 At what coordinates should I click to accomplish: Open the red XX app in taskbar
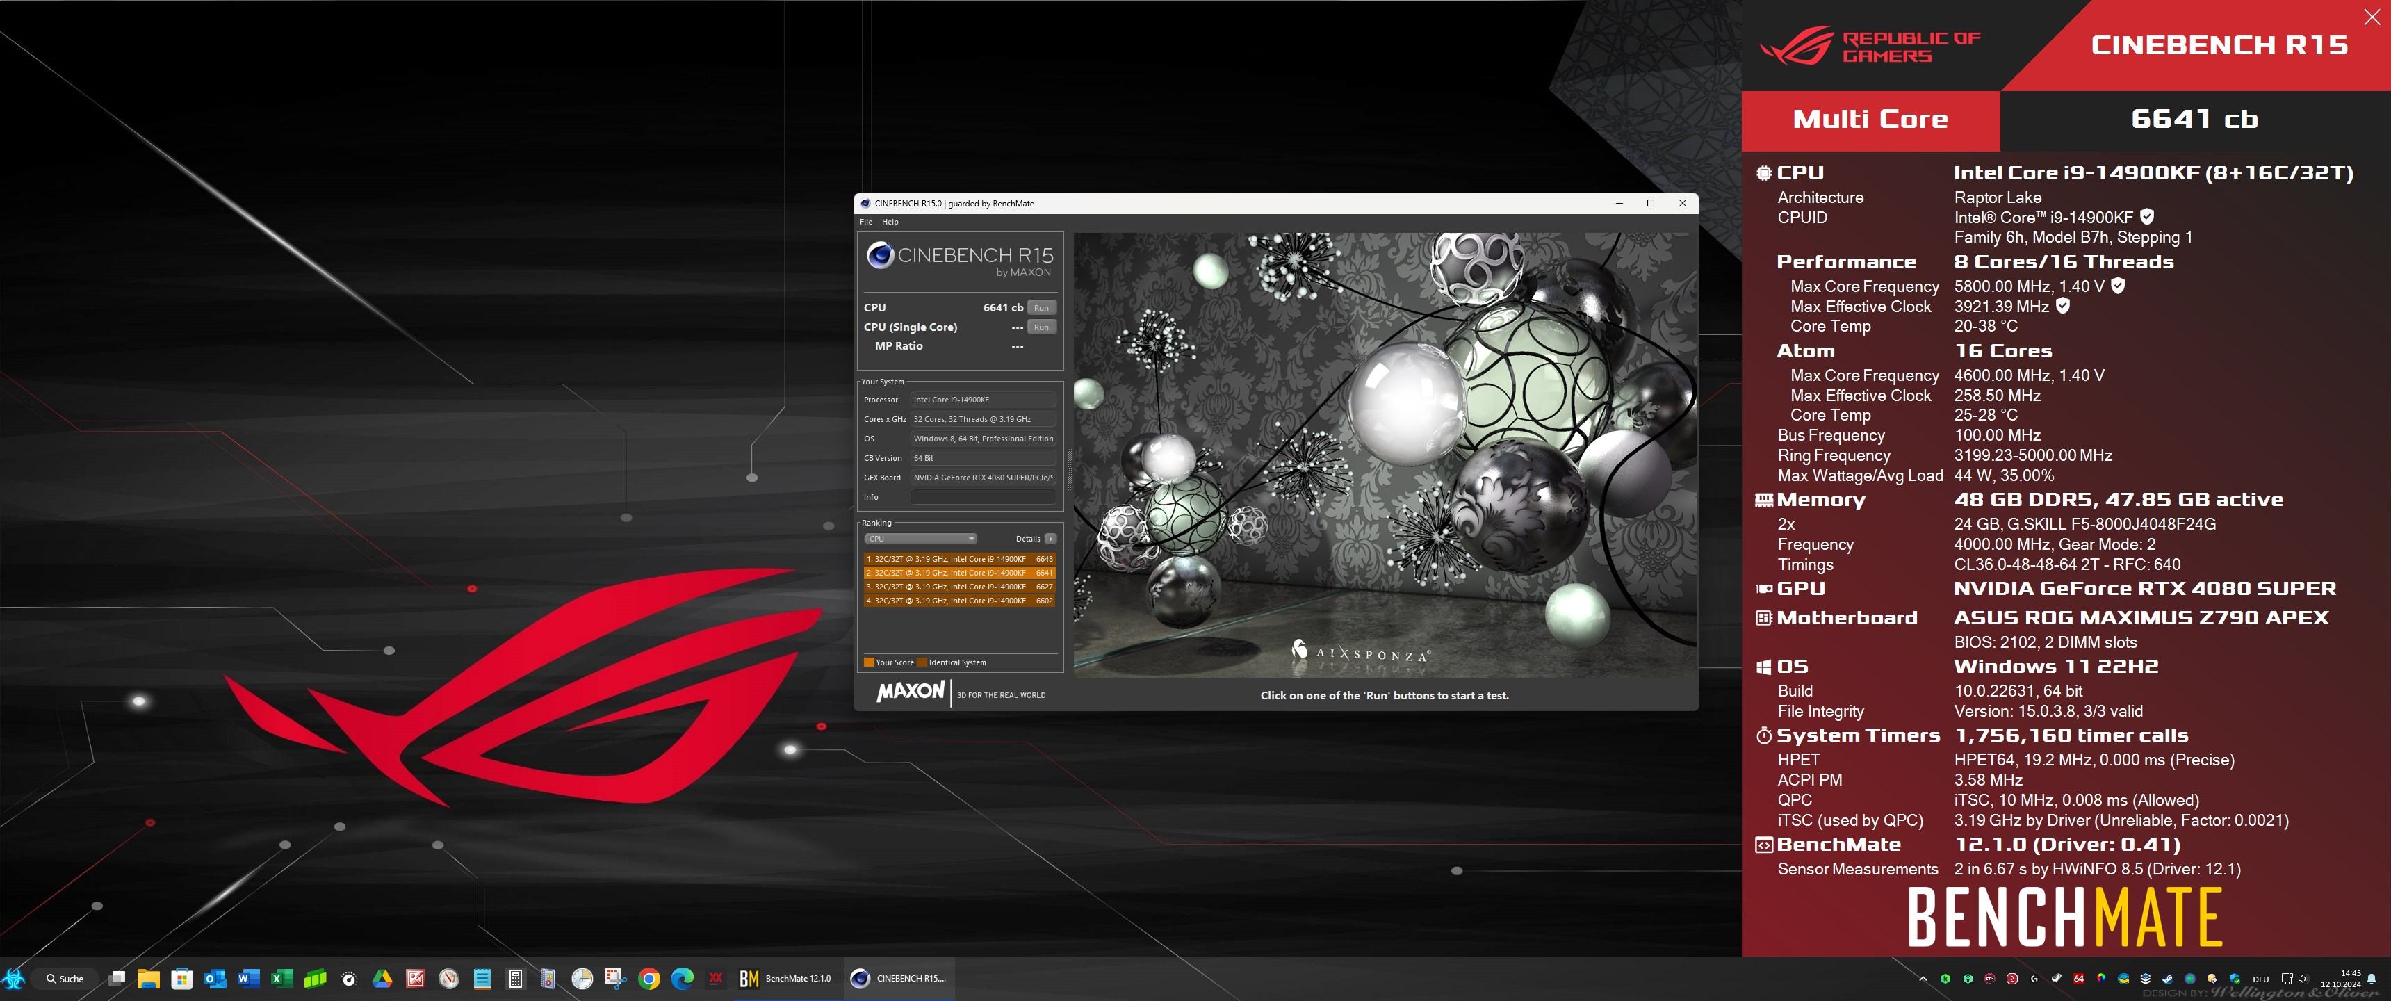pos(716,978)
